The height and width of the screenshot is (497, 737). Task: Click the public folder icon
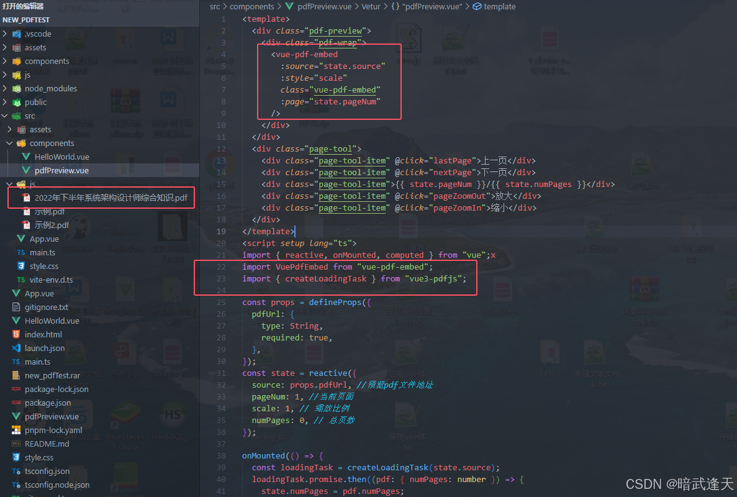[x=16, y=102]
